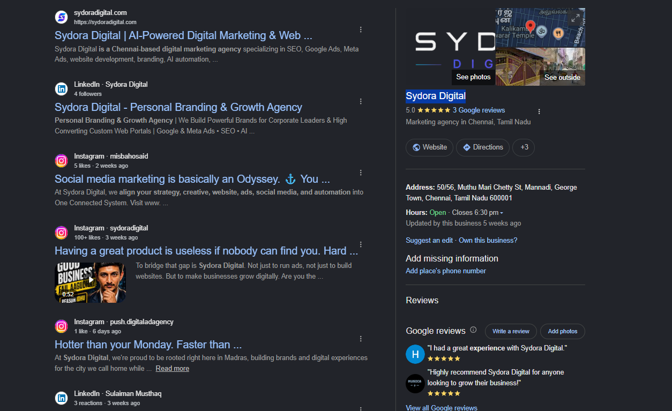Expand business hours dropdown arrow
This screenshot has height=411, width=672.
502,213
